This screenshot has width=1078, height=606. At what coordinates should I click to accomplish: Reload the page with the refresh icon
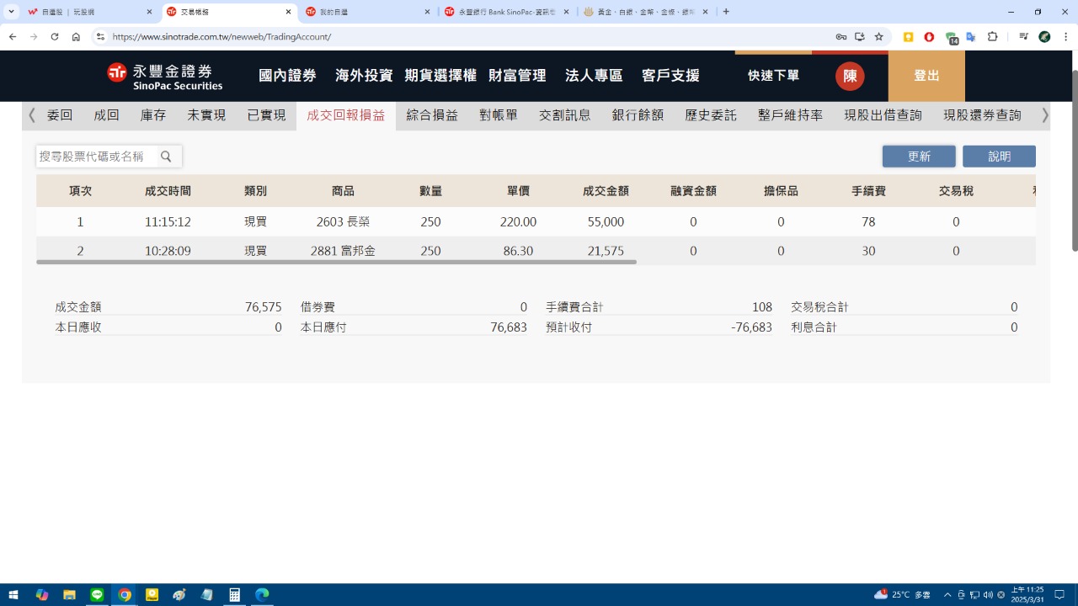tap(55, 37)
